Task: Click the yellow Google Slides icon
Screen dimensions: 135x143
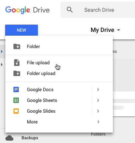Action: point(16,111)
